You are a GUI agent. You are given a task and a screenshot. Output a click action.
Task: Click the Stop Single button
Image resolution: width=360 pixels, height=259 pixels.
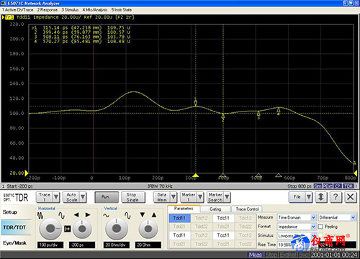click(x=133, y=197)
